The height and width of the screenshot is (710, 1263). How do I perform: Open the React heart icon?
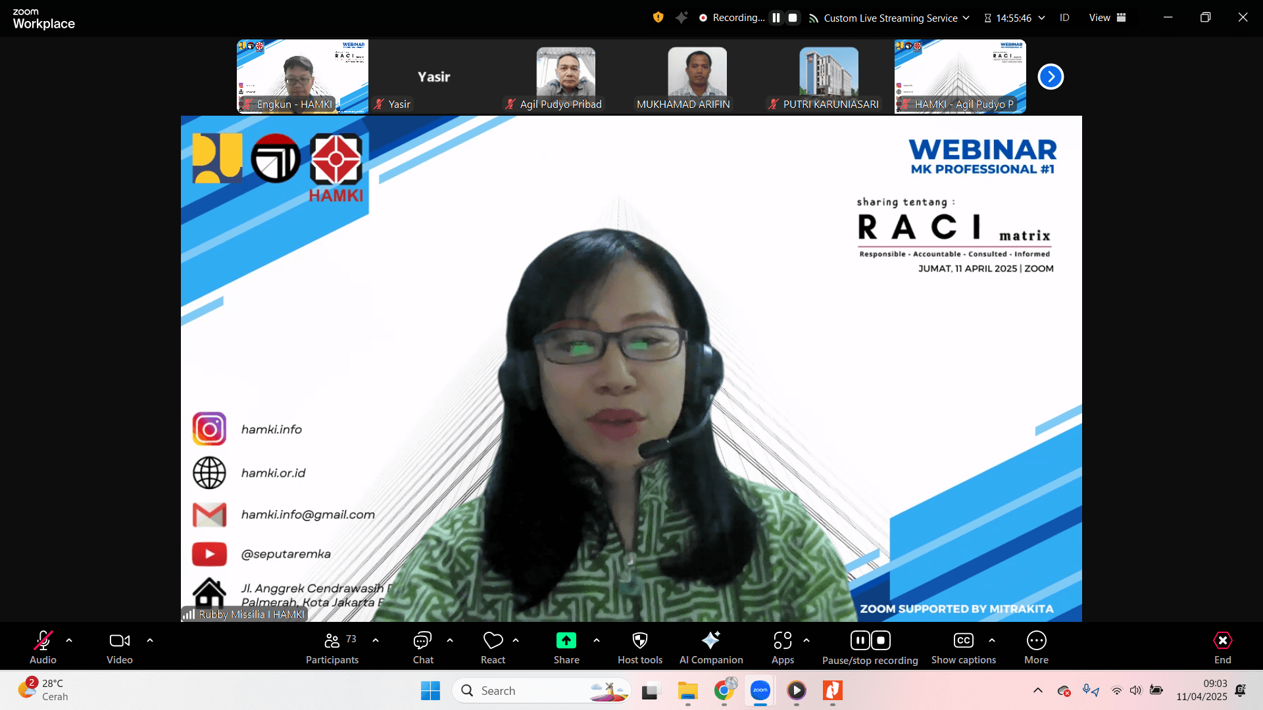click(x=493, y=648)
